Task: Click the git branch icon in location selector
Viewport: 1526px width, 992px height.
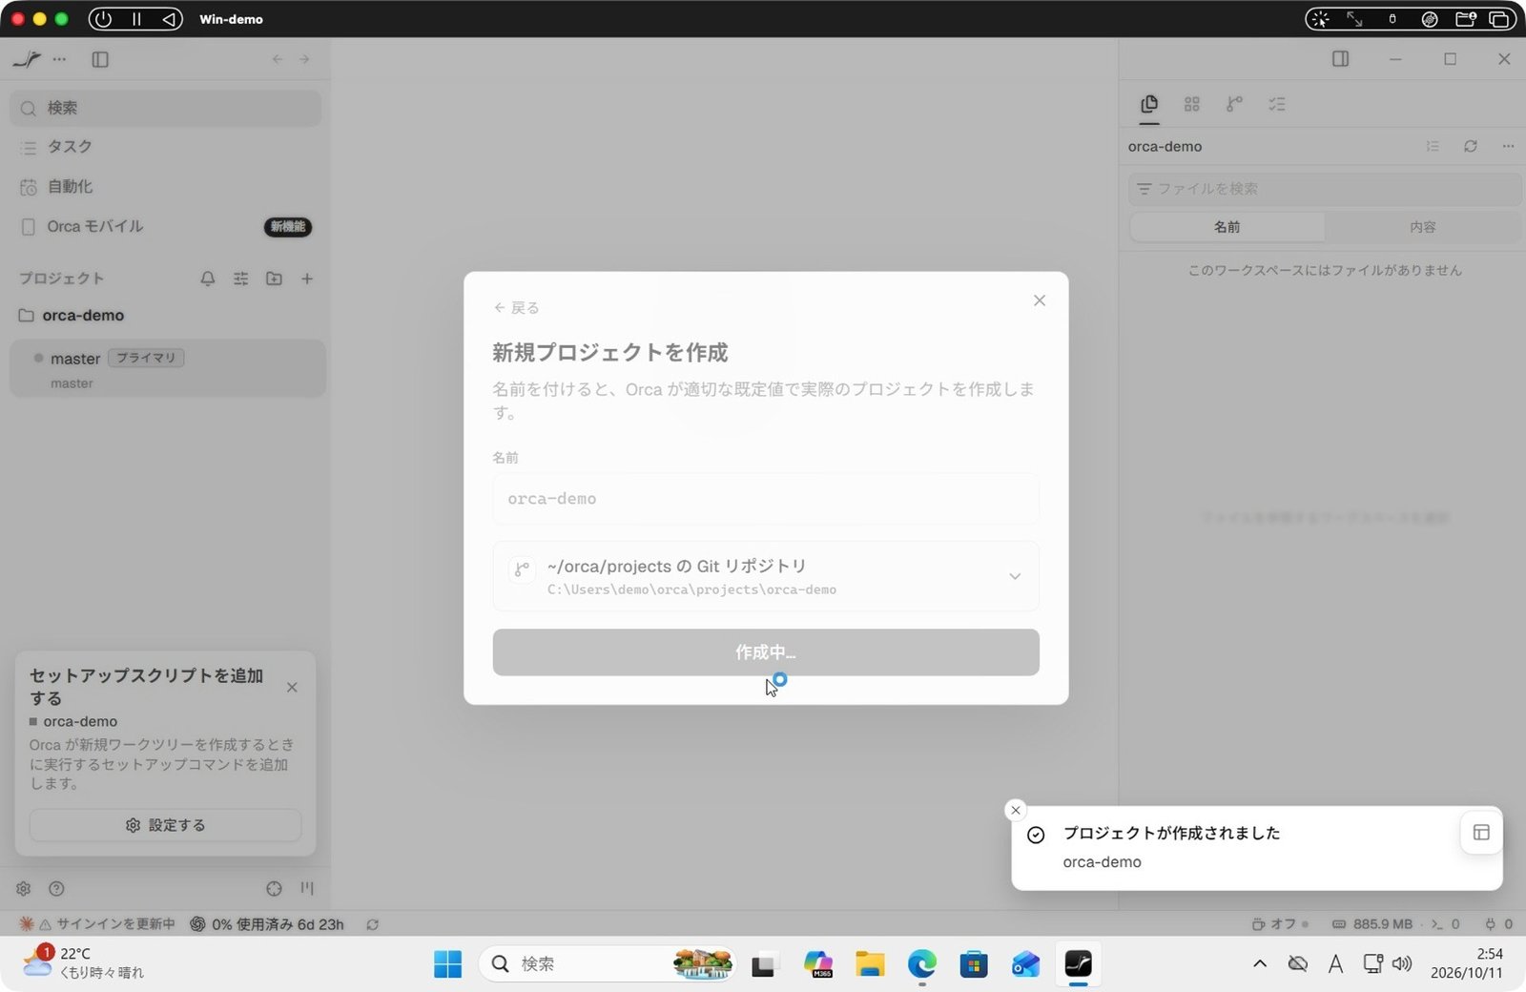Action: (x=522, y=569)
